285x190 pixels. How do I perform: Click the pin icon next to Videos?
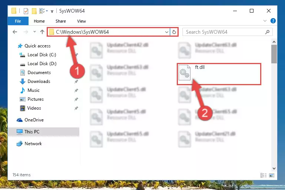[x=76, y=108]
